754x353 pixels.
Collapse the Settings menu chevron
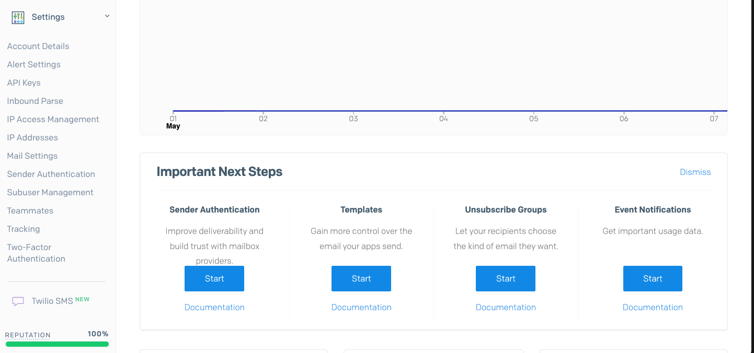click(107, 16)
